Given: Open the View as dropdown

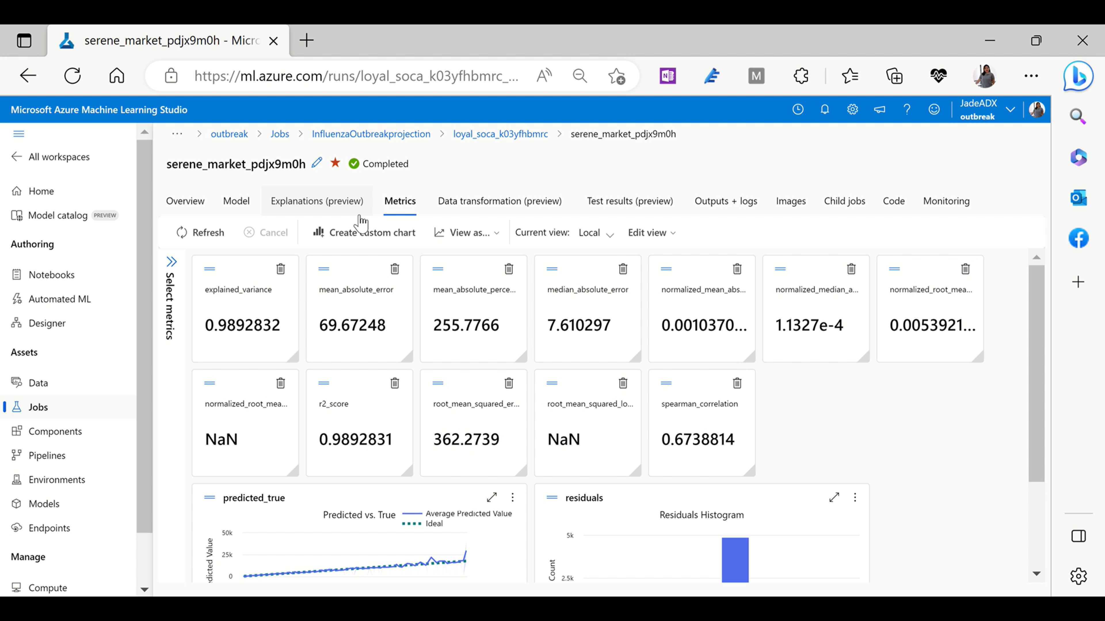Looking at the screenshot, I should [467, 233].
